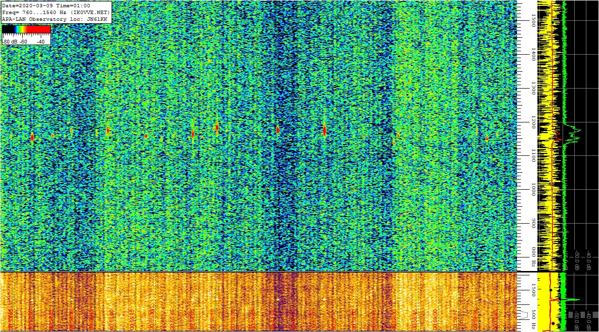Click the 1500 label on the lower frequency axis
This screenshot has height=332, width=599.
click(x=533, y=290)
